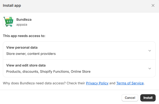The height and width of the screenshot is (104, 159).
Task: Click the 'This app needs access to:' label
Action: (x=24, y=36)
